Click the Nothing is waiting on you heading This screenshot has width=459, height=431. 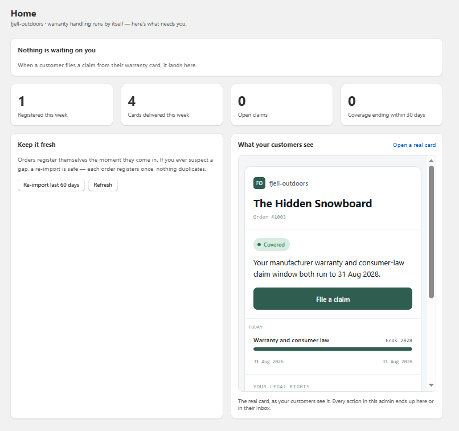57,50
